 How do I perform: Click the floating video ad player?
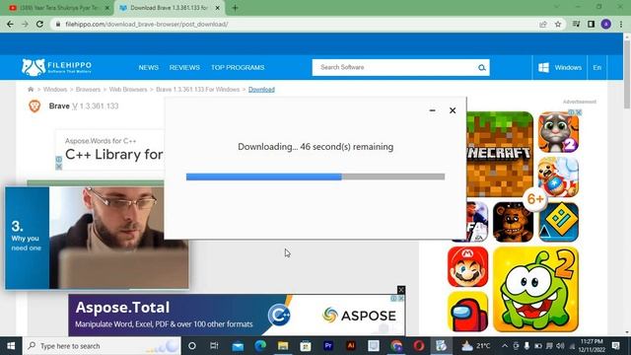[97, 238]
